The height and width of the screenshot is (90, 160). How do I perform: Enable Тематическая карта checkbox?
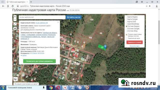(127, 38)
